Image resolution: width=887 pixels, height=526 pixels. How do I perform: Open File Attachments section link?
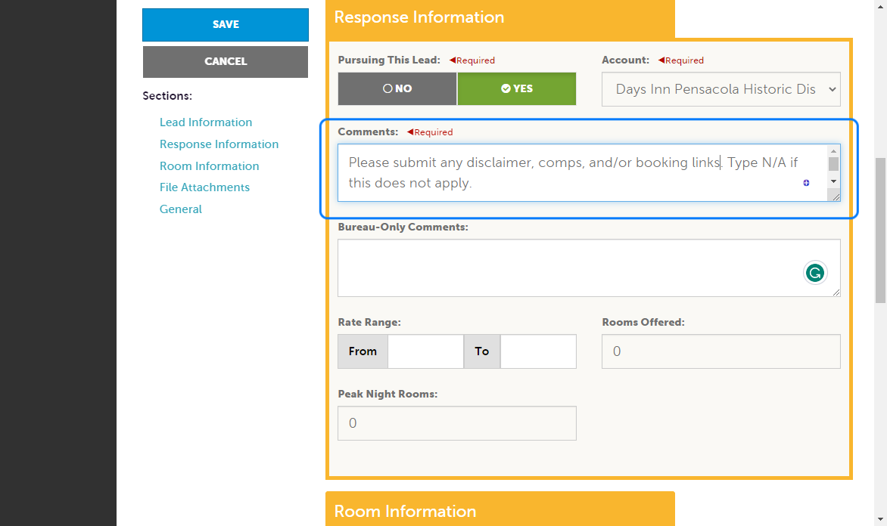click(204, 187)
